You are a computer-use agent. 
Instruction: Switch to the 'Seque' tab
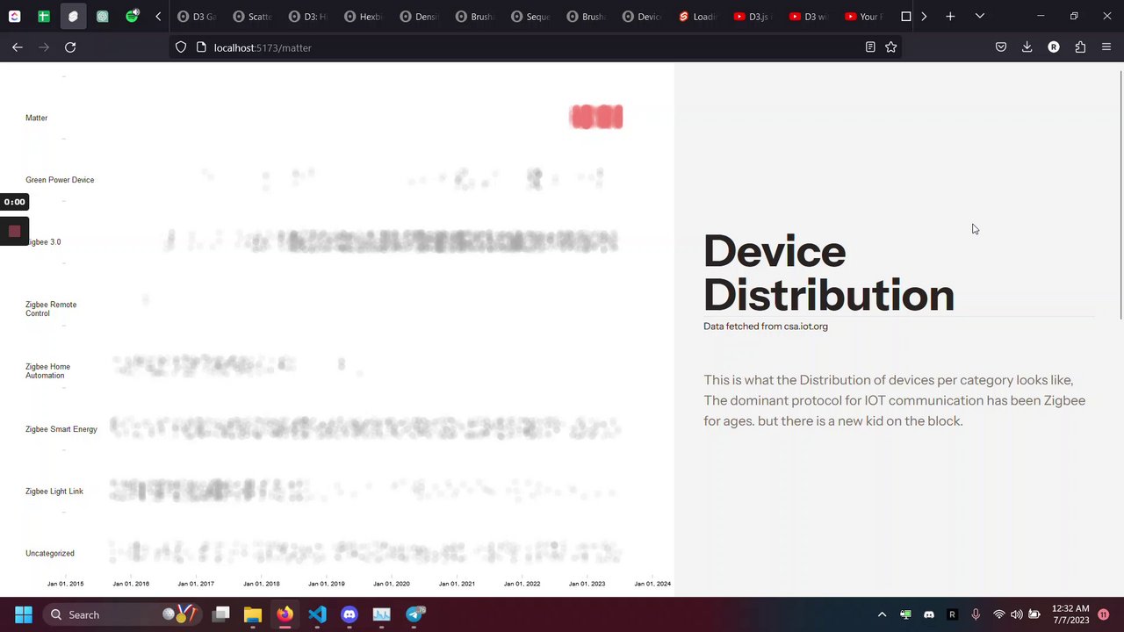point(531,17)
